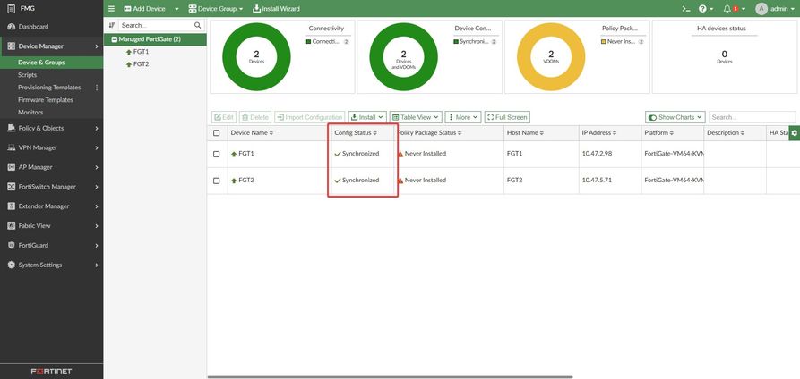Tick the select-all checkbox in table header
The height and width of the screenshot is (379, 800).
click(x=216, y=133)
